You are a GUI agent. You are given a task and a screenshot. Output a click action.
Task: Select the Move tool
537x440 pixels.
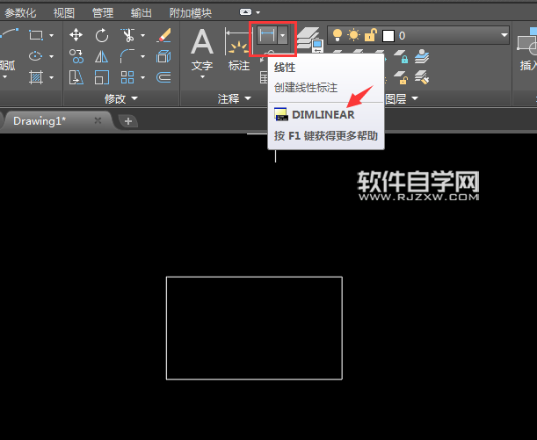pos(76,35)
